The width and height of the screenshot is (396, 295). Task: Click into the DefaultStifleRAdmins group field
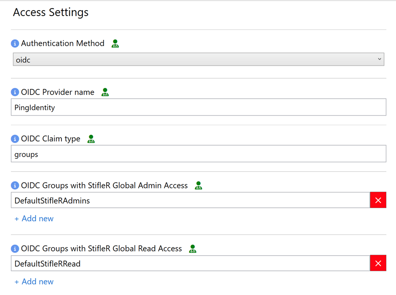tap(190, 201)
